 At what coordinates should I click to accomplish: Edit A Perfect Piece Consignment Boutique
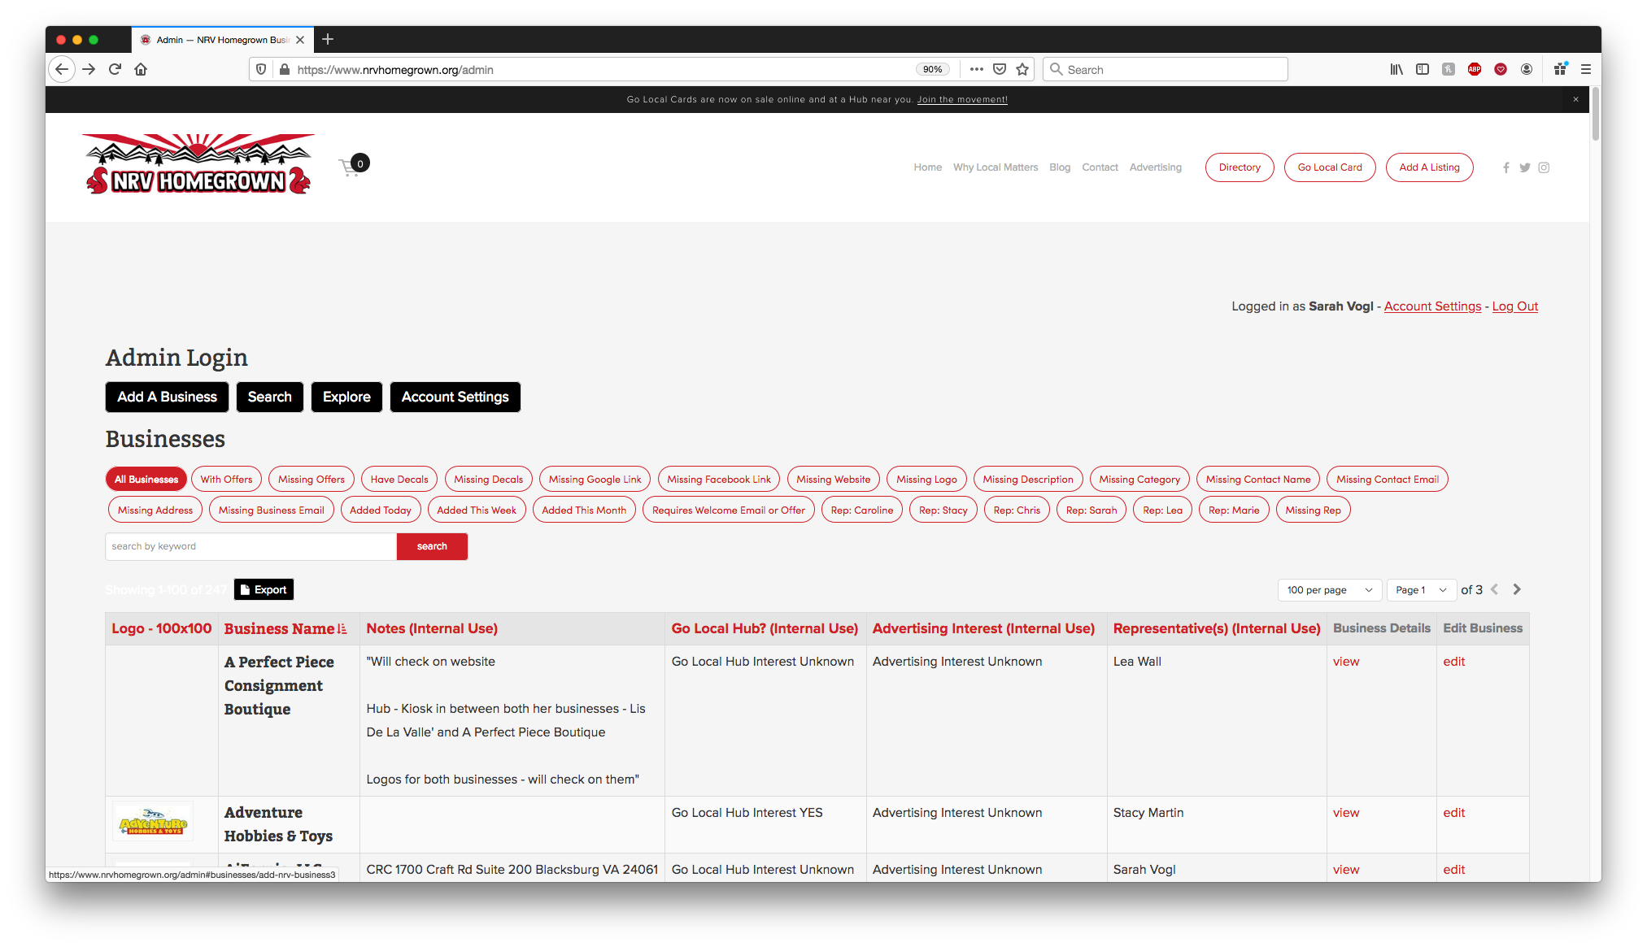click(x=1453, y=662)
